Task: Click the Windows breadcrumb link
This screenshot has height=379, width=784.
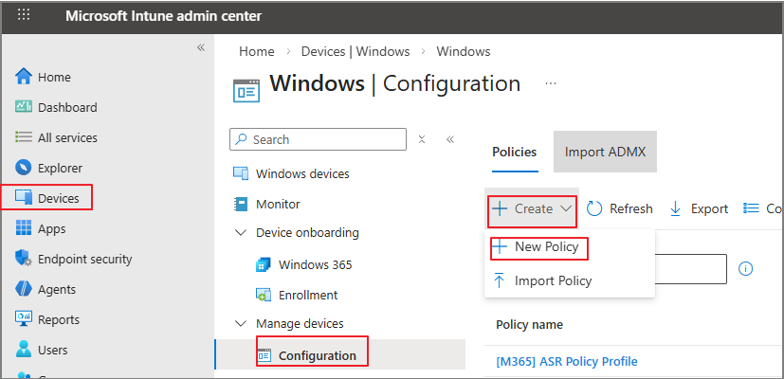Action: 464,51
